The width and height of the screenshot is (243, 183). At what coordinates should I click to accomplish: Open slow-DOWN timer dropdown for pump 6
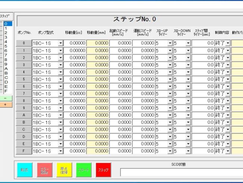coord(188,86)
